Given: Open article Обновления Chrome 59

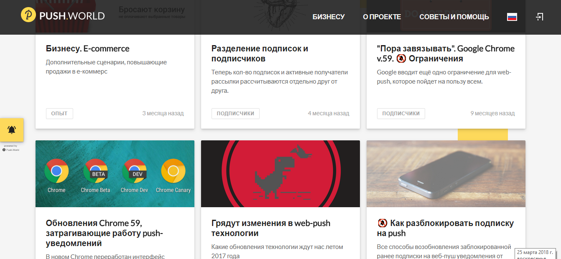Looking at the screenshot, I should (104, 233).
